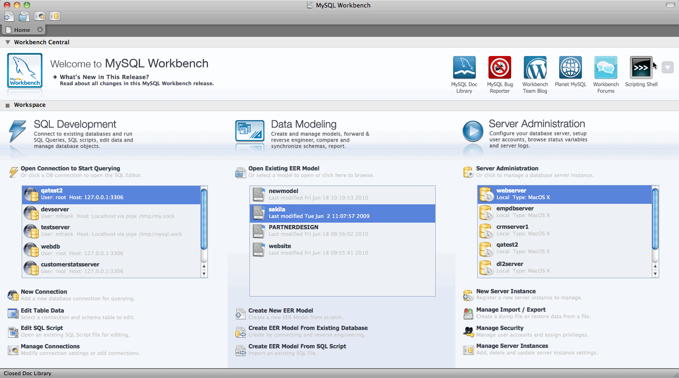Collapse the Workspace section
The width and height of the screenshot is (679, 378).
[8, 105]
